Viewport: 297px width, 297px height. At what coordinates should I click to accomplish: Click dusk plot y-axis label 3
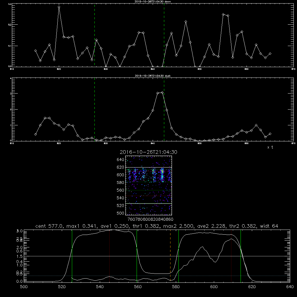pyautogui.click(x=11, y=94)
